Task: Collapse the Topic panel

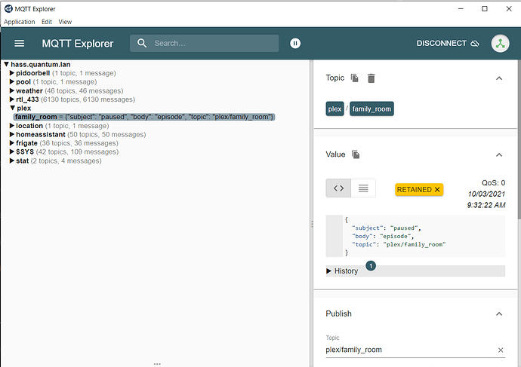Action: click(x=499, y=78)
